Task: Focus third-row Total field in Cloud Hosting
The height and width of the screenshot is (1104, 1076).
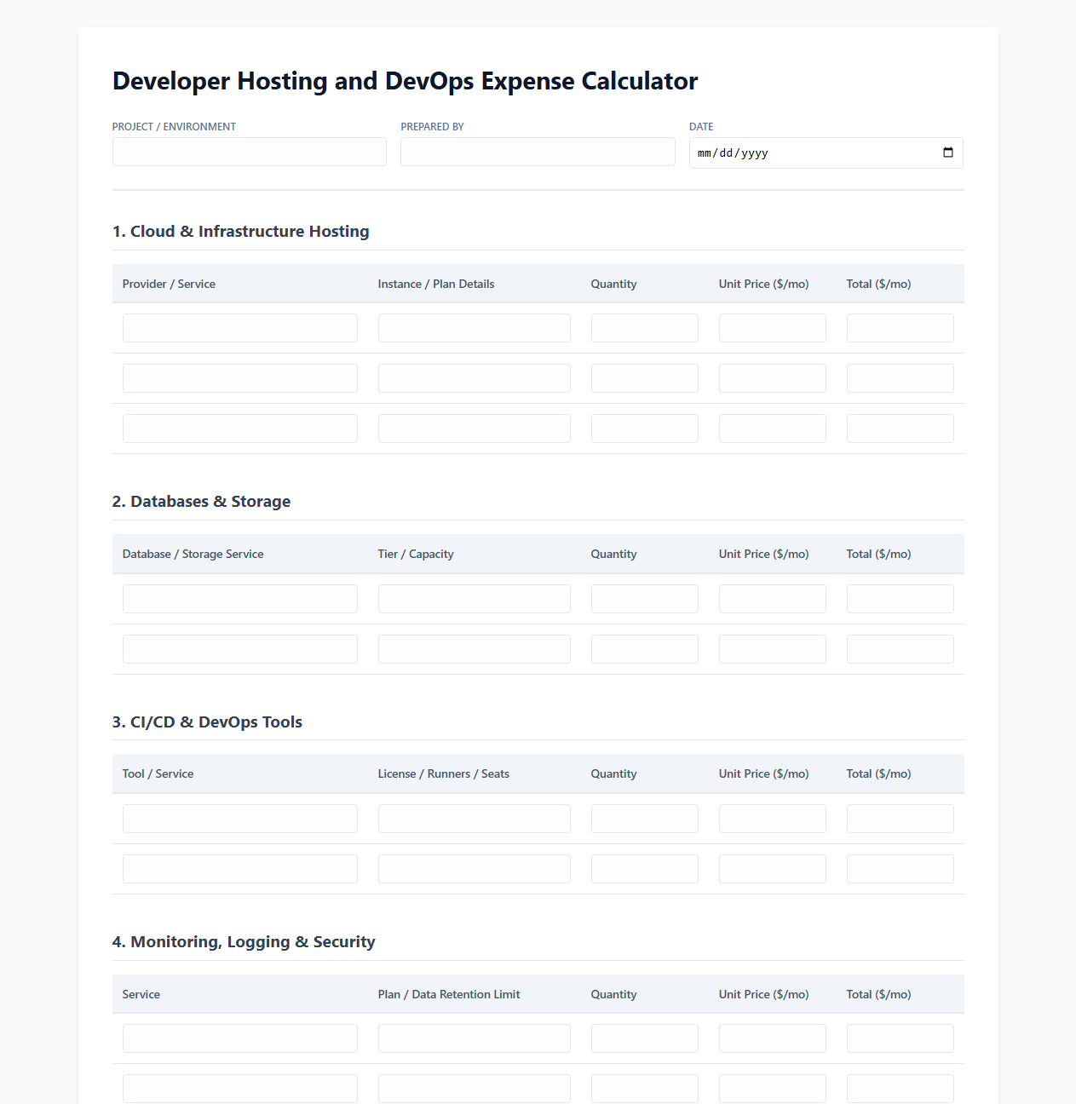Action: tap(901, 428)
